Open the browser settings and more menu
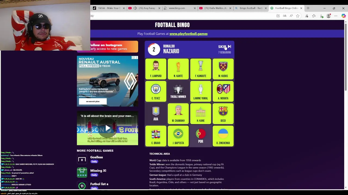 click(336, 16)
